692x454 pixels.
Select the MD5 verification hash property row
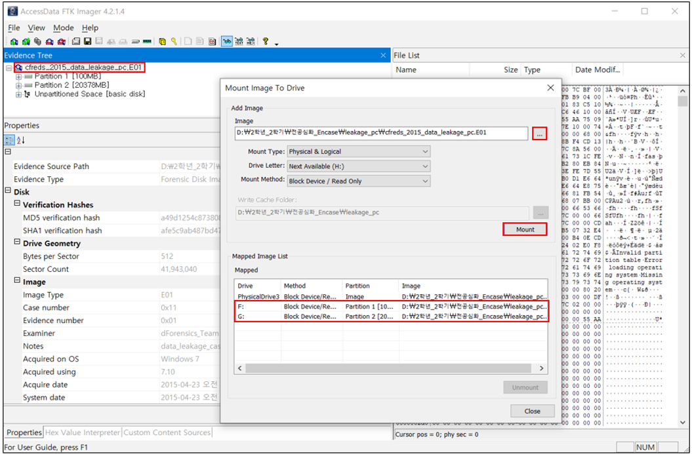tap(117, 218)
